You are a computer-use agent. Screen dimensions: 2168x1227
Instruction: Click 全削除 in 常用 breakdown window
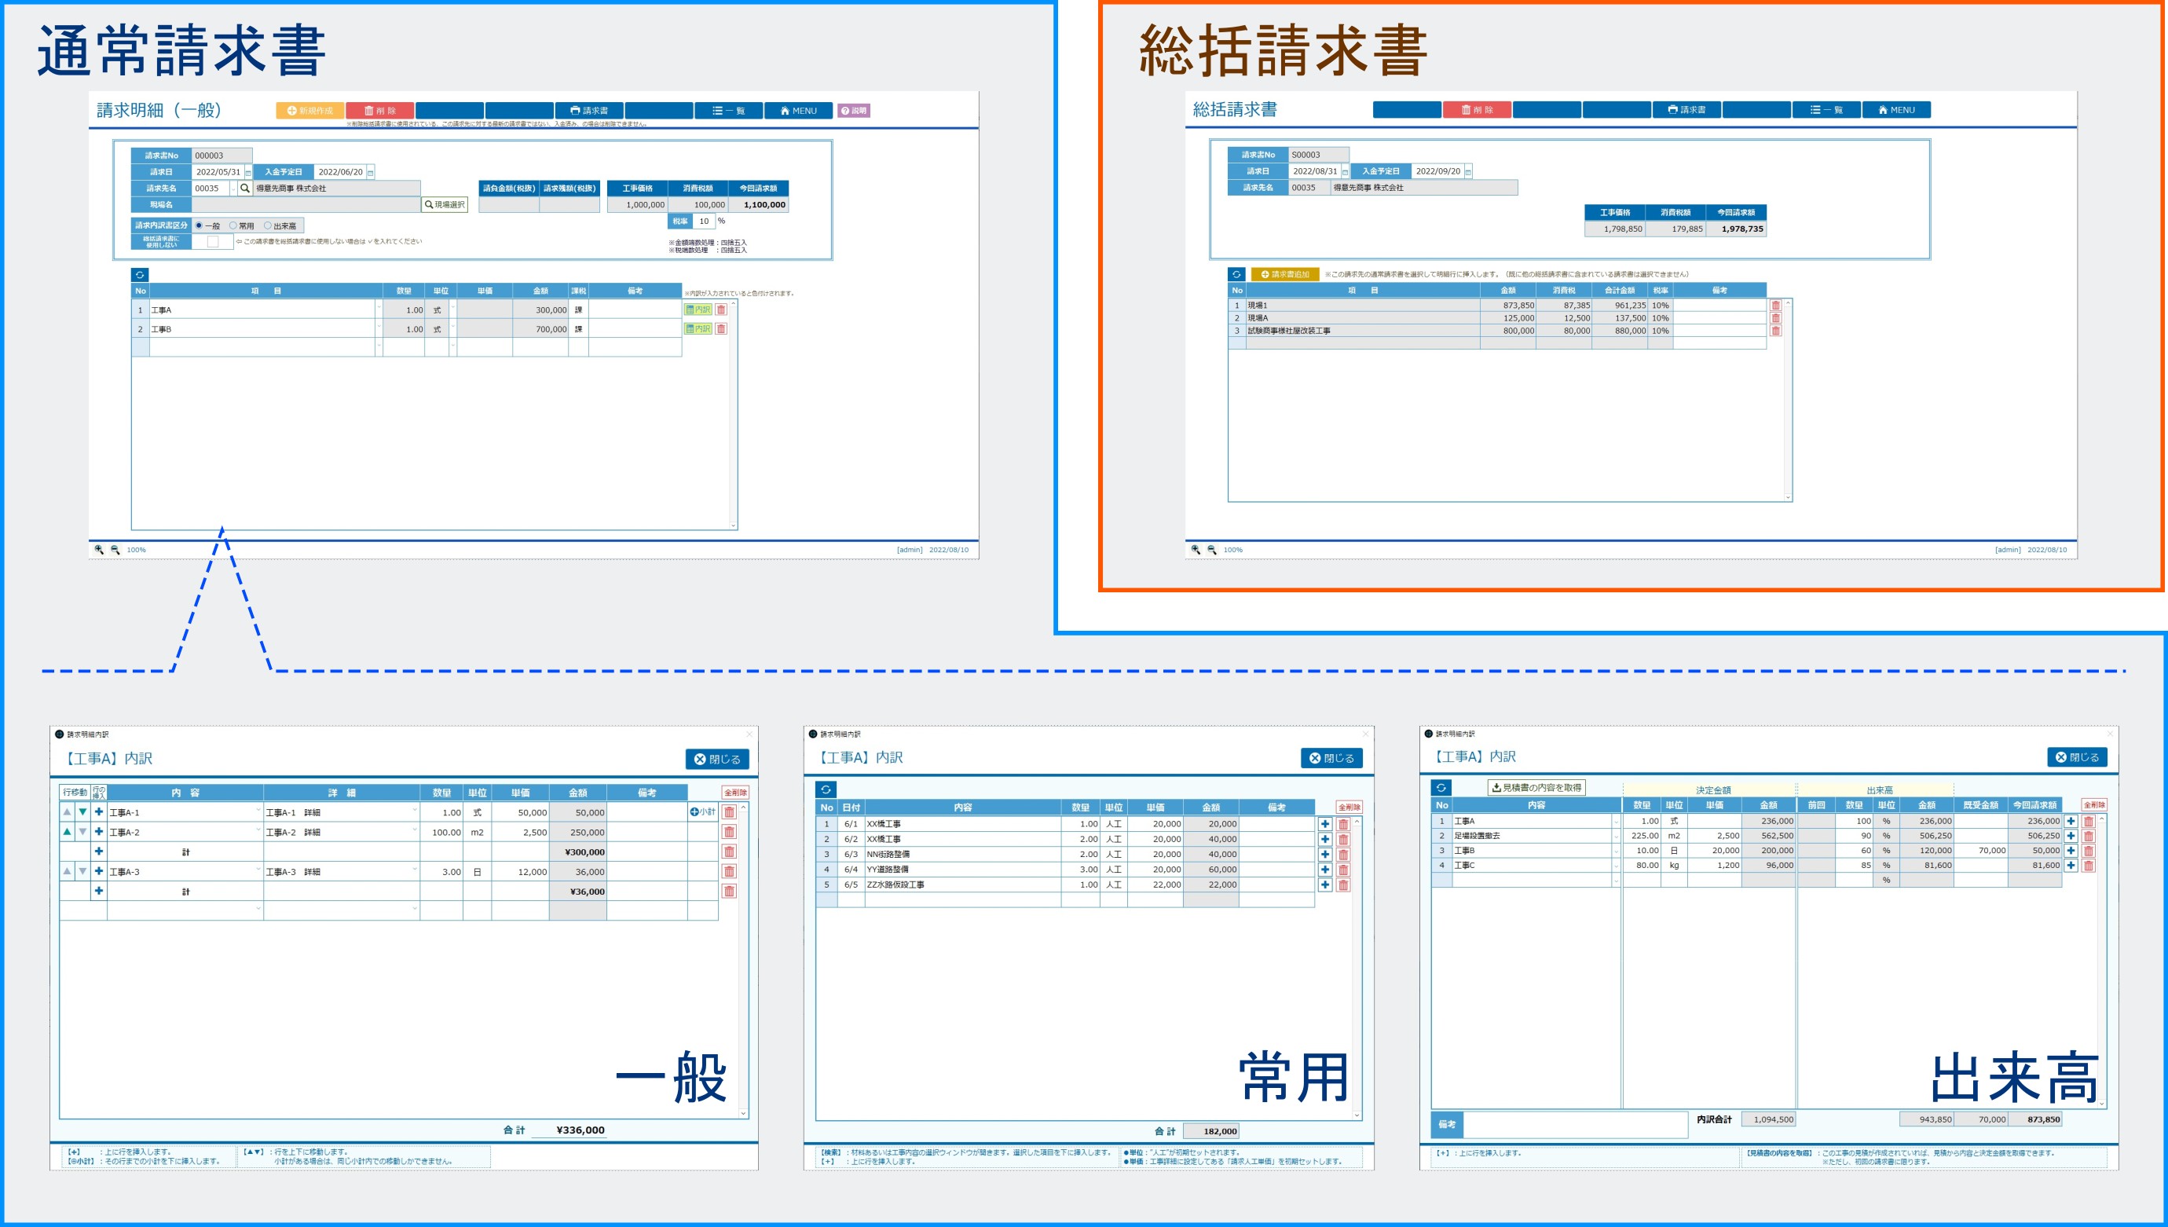click(1350, 807)
